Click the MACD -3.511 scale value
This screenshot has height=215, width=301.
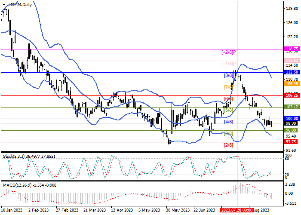290,203
